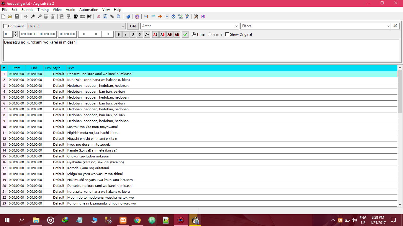Screen dimensions: 403x226
Task: Click the Snap to scene film icon
Action: pyautogui.click(x=83, y=16)
